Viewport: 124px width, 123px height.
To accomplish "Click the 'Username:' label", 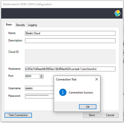I will [15, 88].
